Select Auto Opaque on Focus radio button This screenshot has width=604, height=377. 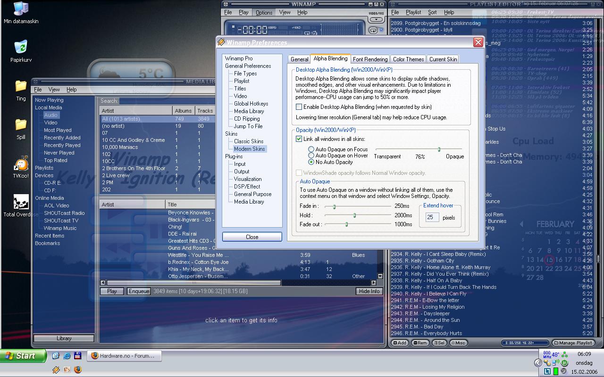click(311, 149)
